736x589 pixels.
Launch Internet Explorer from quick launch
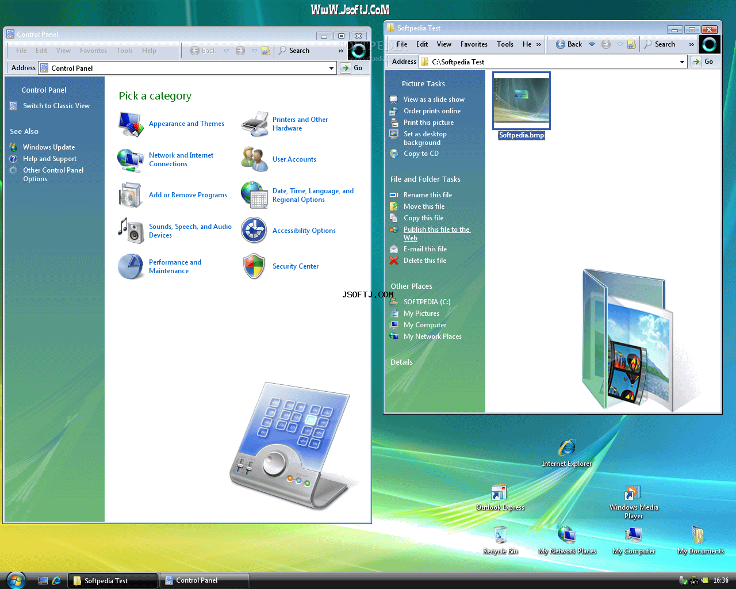(x=57, y=581)
